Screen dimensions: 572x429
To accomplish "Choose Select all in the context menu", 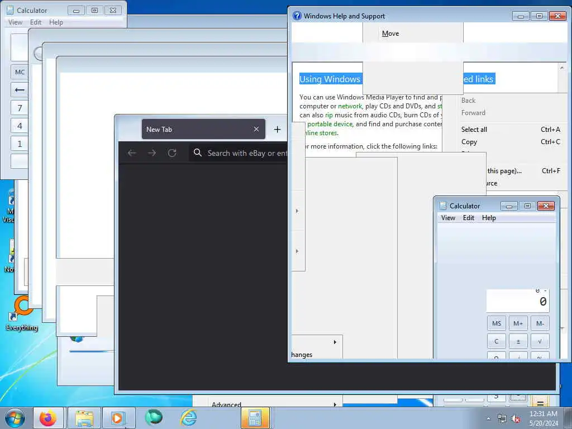I will [x=474, y=129].
